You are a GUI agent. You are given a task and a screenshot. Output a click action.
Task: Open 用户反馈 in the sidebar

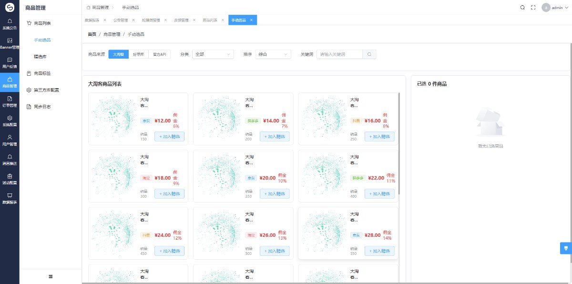(x=10, y=63)
